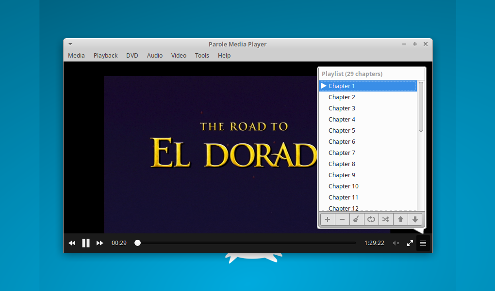Rewind the video
Image resolution: width=495 pixels, height=291 pixels.
tap(72, 243)
